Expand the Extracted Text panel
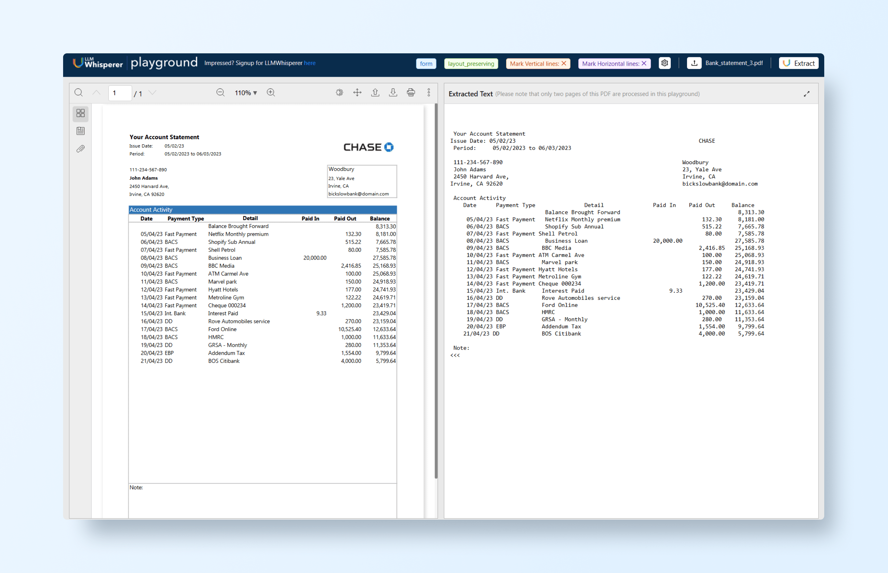This screenshot has height=573, width=888. pos(806,94)
